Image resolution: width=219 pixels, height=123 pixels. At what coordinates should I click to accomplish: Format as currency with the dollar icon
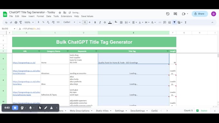38,22
